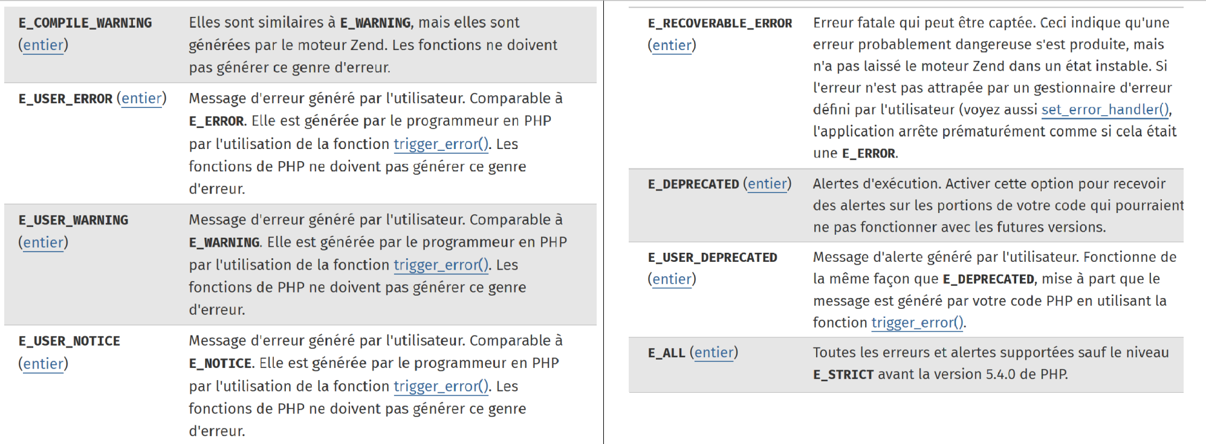Open trigger_error() link in the E_USER_ERROR description
This screenshot has height=444, width=1206.
pyautogui.click(x=441, y=144)
